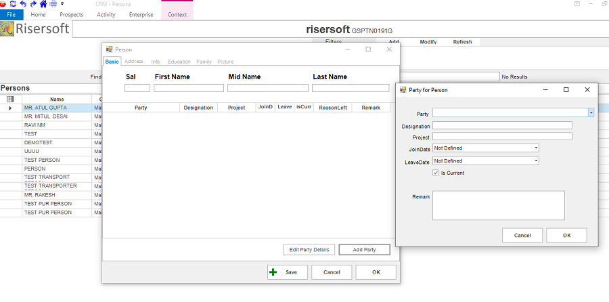Switch to the Address tab

(x=134, y=62)
